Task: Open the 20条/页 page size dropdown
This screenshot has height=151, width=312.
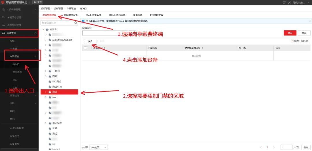Action: coord(99,147)
